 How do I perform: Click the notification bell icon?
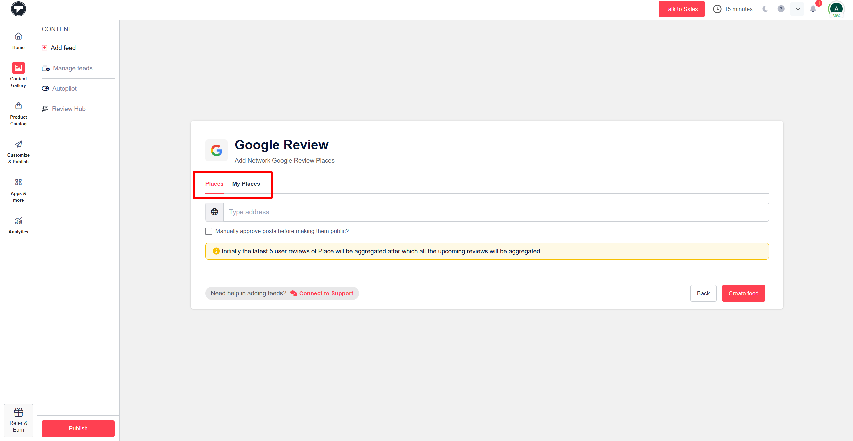click(813, 9)
